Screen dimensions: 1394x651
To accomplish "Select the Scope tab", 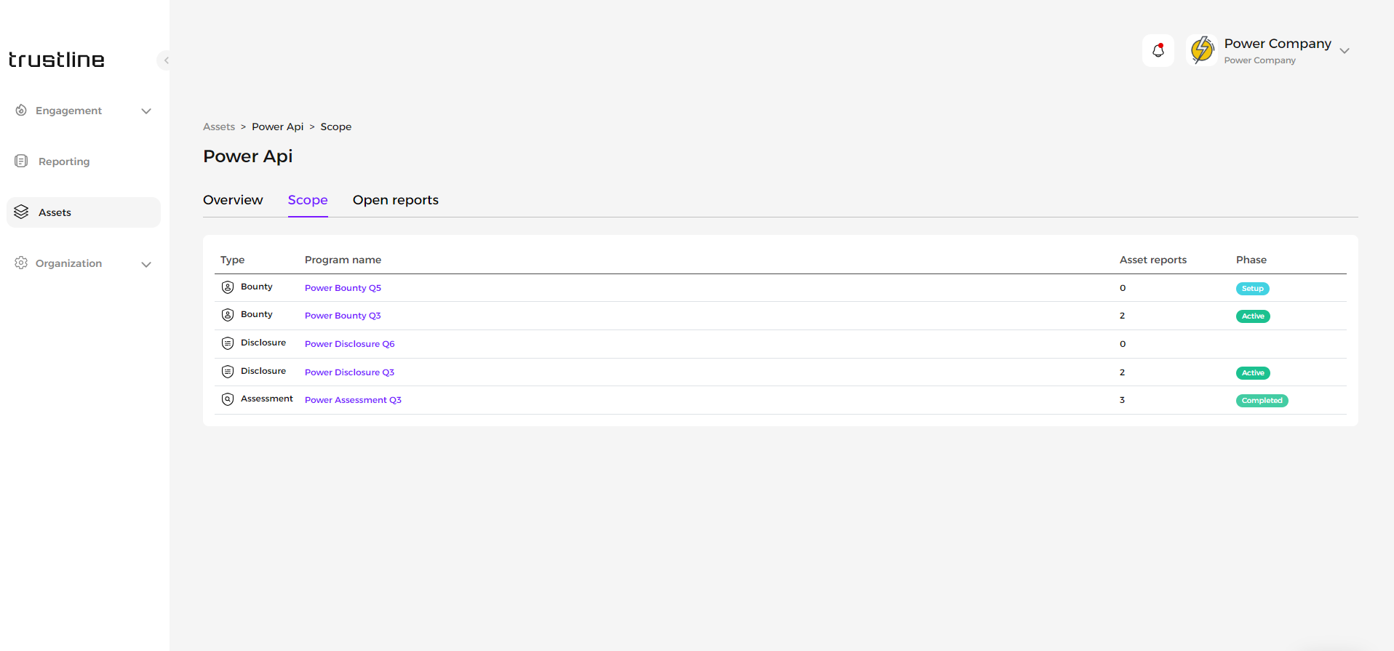I will (308, 200).
